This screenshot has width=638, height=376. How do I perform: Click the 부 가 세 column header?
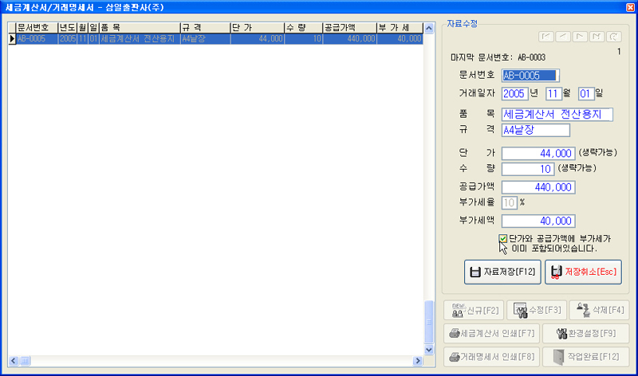(x=400, y=28)
